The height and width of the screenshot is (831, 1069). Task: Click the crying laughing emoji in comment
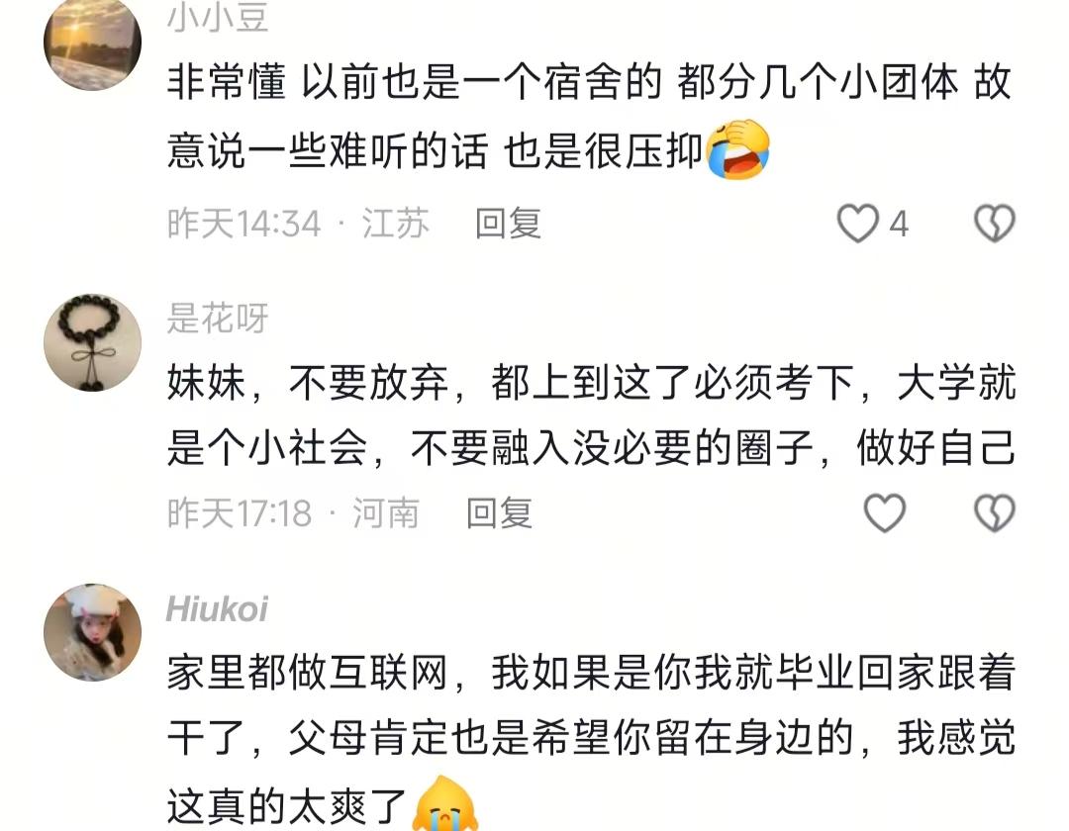point(738,149)
